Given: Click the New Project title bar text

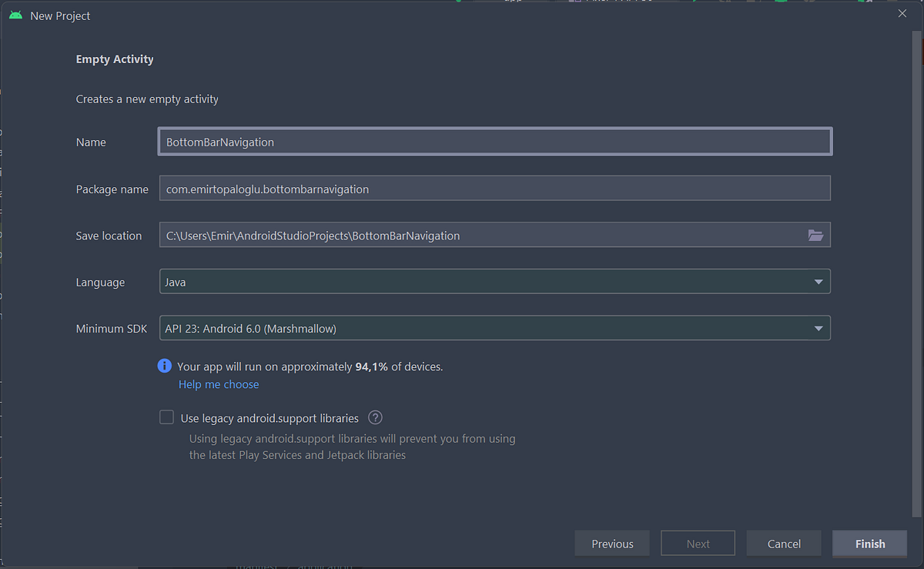Looking at the screenshot, I should tap(60, 15).
